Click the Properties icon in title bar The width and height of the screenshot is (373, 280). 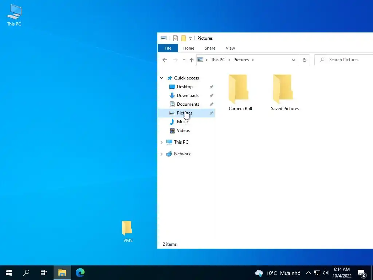pos(176,38)
